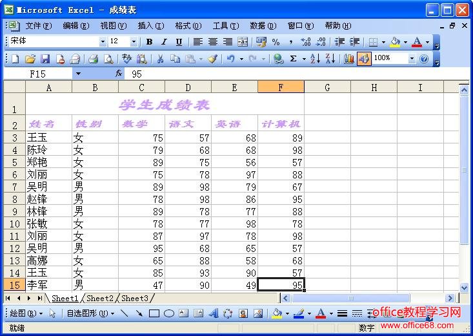The width and height of the screenshot is (473, 336).
Task: Insert clip art from drawing toolbar
Action: 243,313
